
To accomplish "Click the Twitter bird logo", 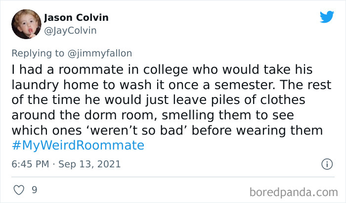I will tap(327, 17).
